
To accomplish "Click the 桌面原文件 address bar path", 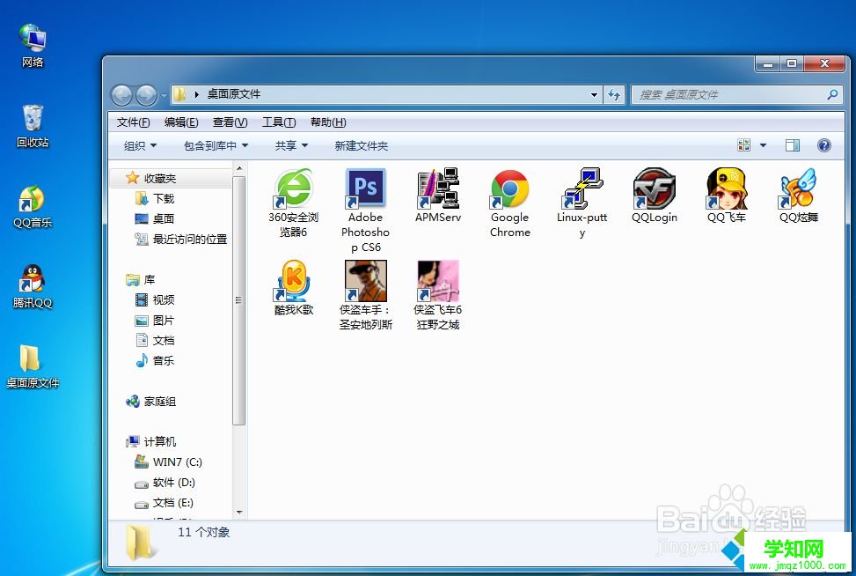I will coord(234,94).
